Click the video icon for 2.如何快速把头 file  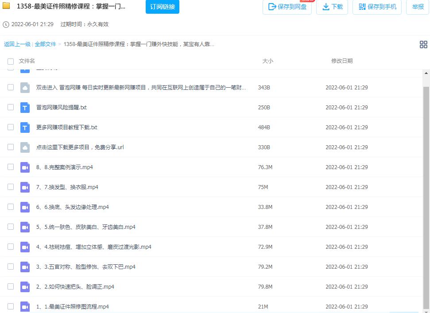25,287
